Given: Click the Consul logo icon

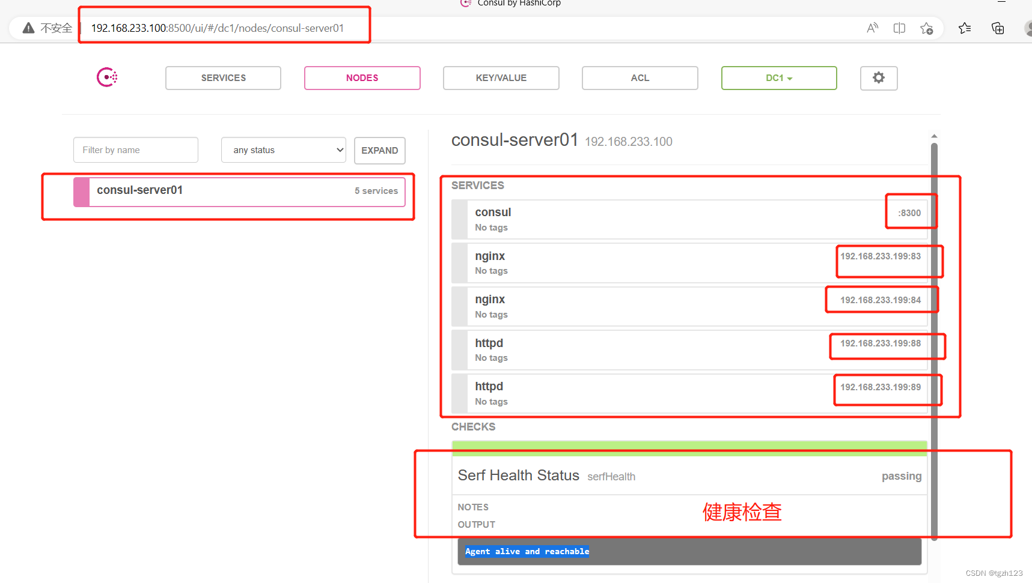Looking at the screenshot, I should coord(107,77).
